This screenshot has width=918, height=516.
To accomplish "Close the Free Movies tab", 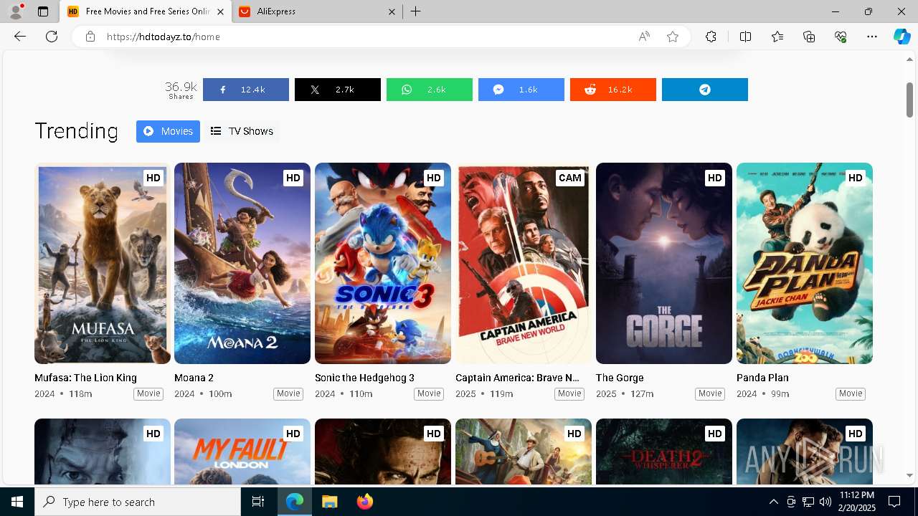I will (x=220, y=11).
